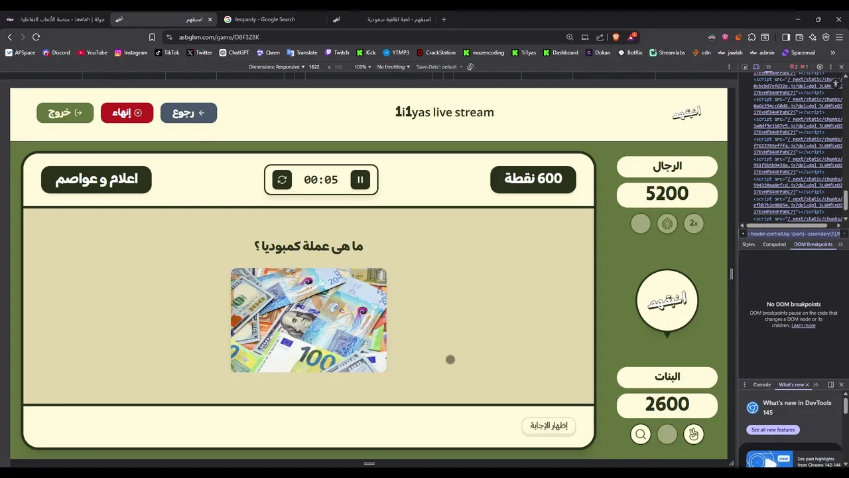Expand more sidebar pane tabs chevron
Image resolution: width=849 pixels, height=478 pixels.
point(840,244)
